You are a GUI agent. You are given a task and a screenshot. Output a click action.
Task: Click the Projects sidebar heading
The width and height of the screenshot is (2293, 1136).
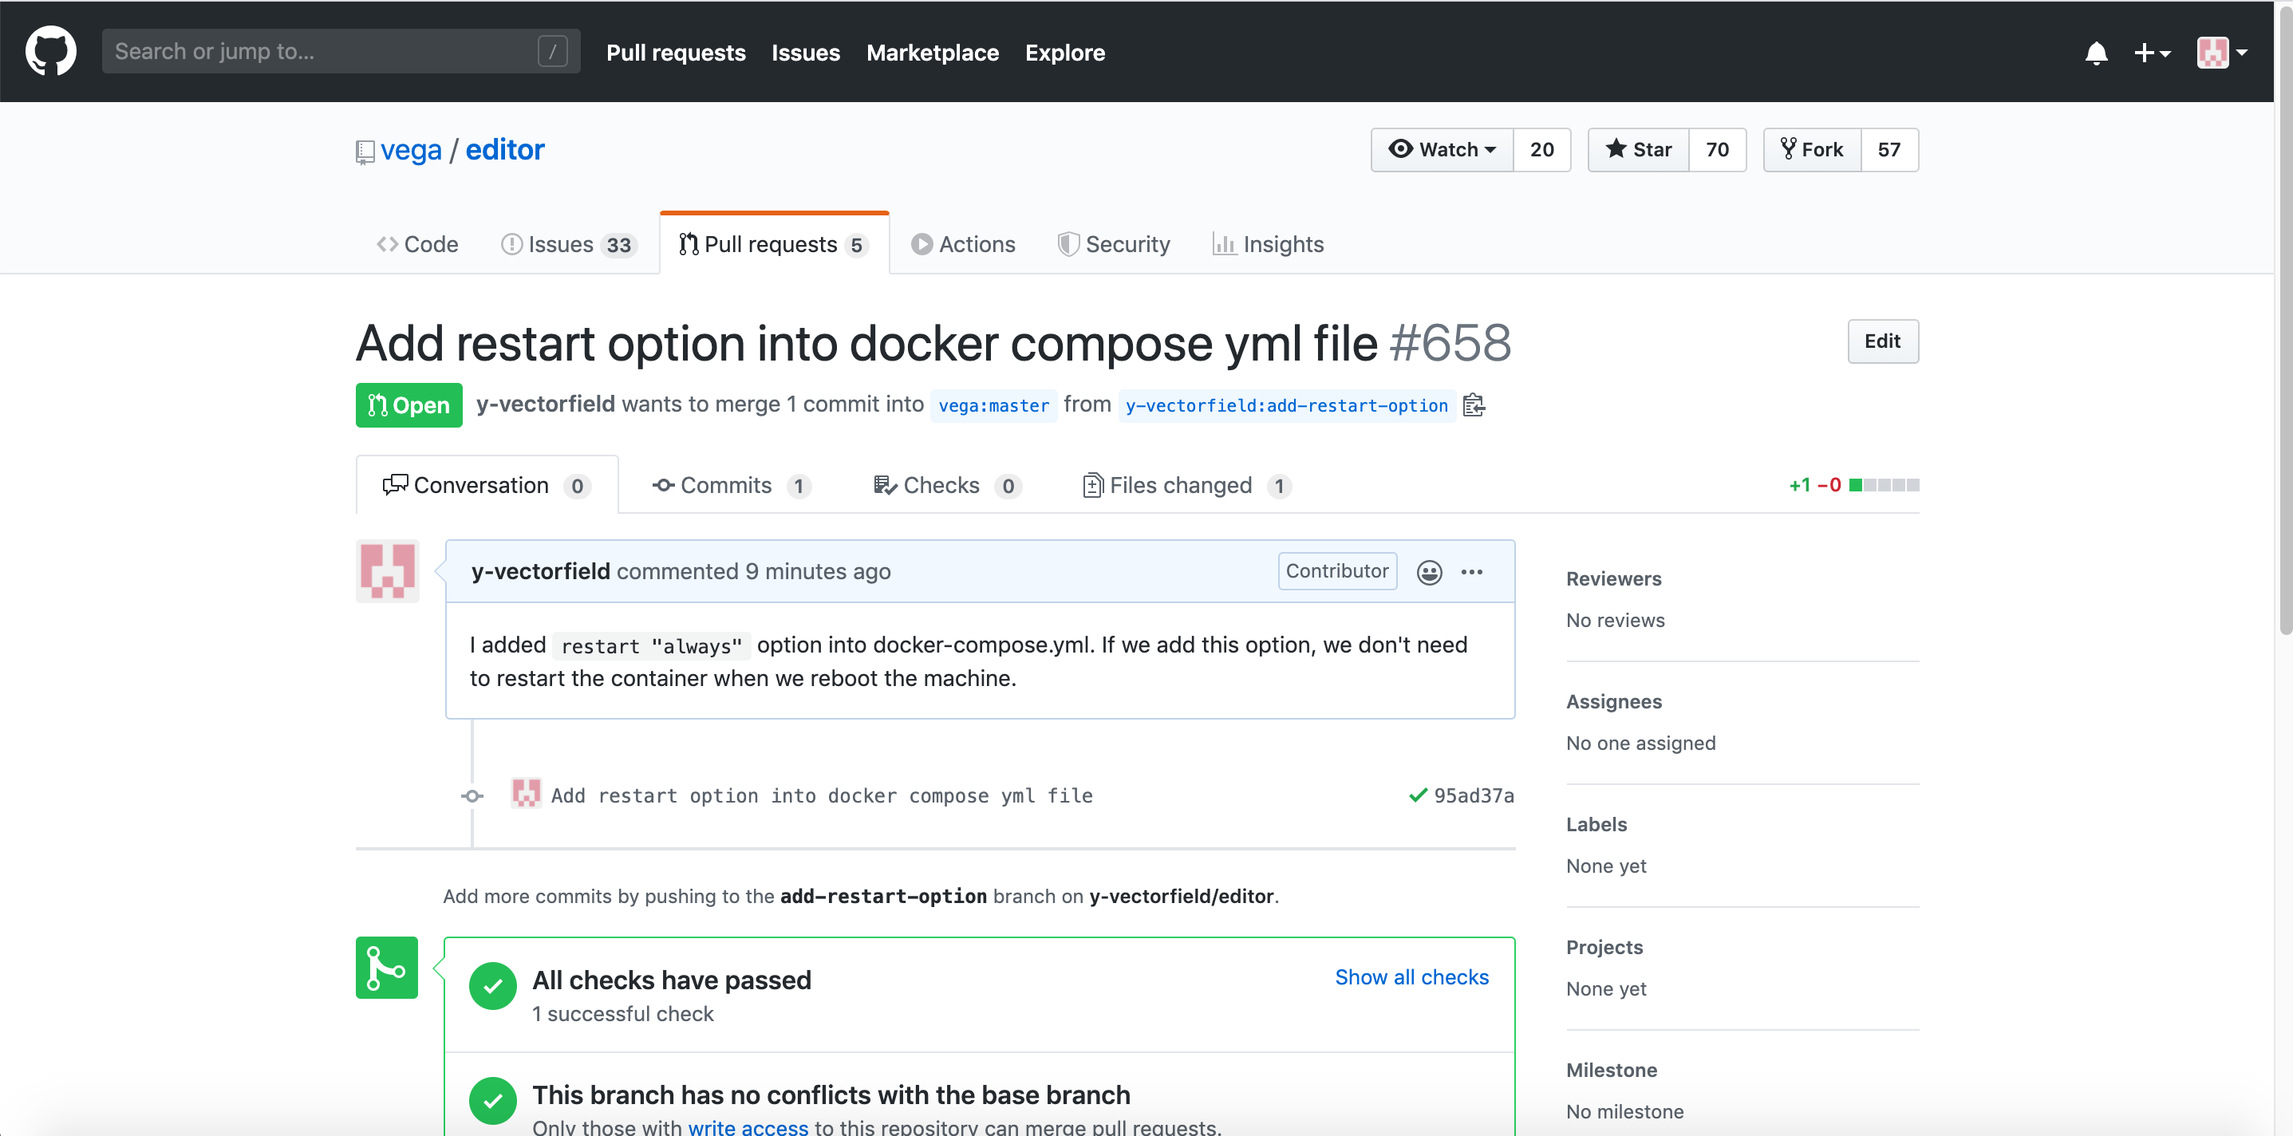pyautogui.click(x=1604, y=946)
